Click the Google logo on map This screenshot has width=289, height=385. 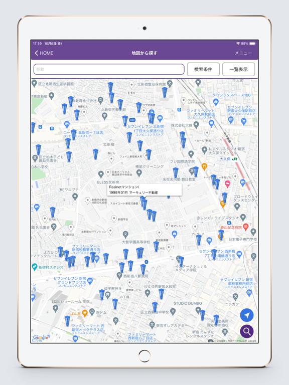click(x=40, y=337)
